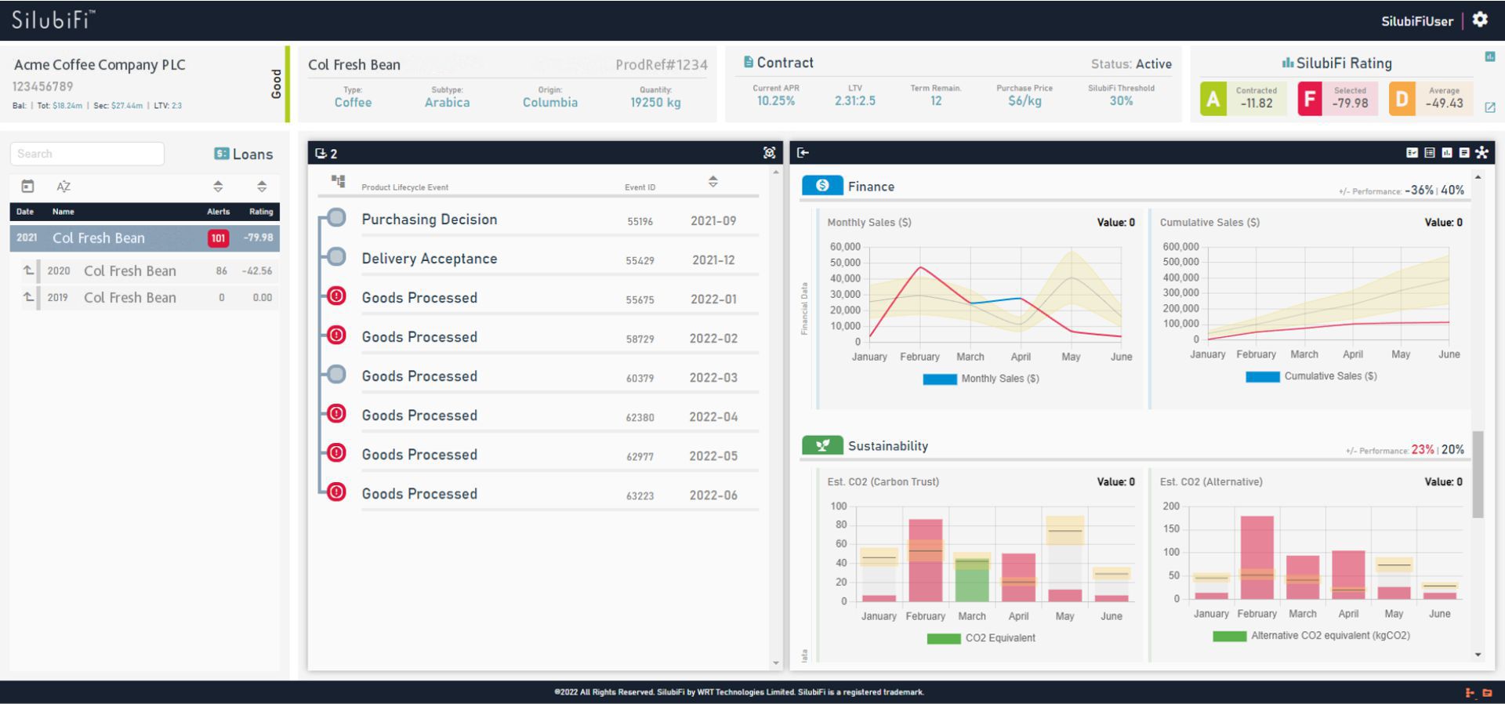
Task: Expand the 2019 Col Fresh Bean parent arrow
Action: 28,297
